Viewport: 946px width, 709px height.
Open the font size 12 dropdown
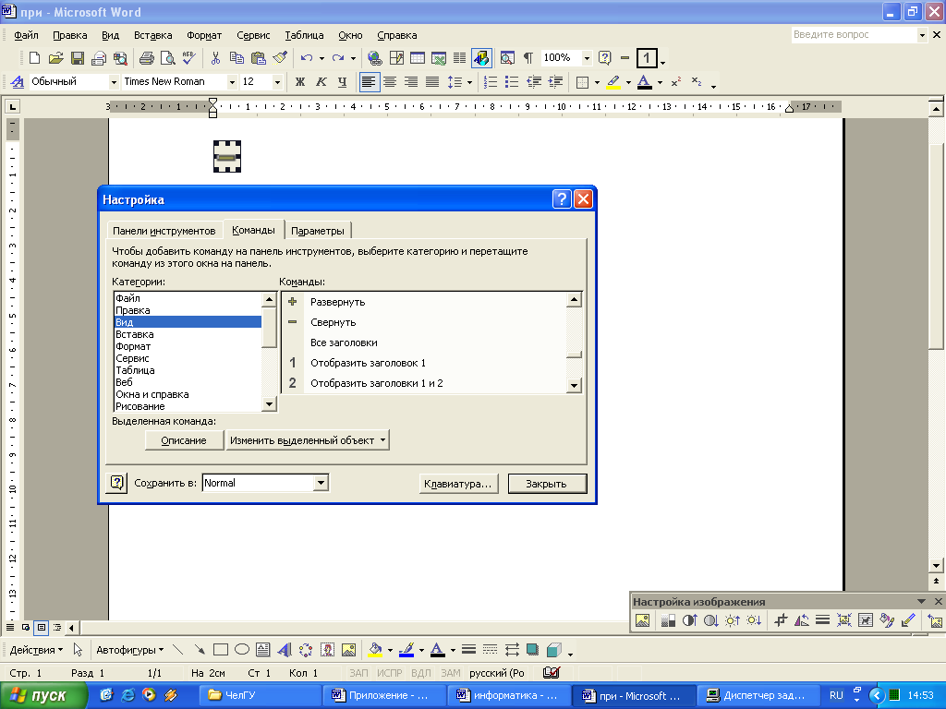click(277, 82)
